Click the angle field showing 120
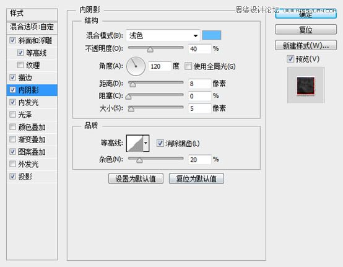Screen dimensions: 343x267 click(160, 66)
